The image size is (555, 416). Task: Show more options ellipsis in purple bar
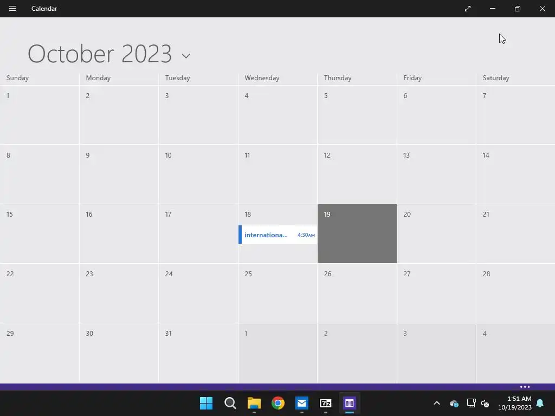coord(525,387)
